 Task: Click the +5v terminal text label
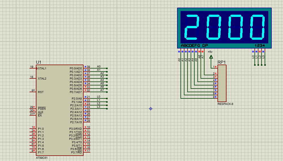click(210, 52)
